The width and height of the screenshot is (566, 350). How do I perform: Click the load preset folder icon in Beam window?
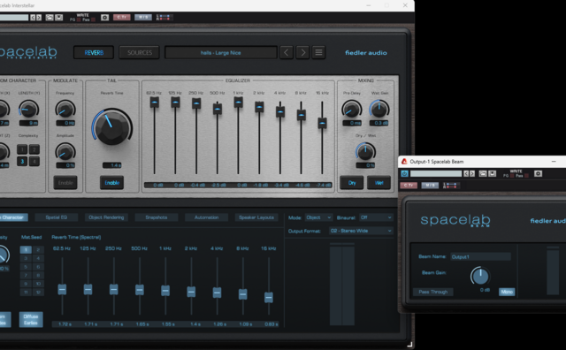[x=483, y=174]
